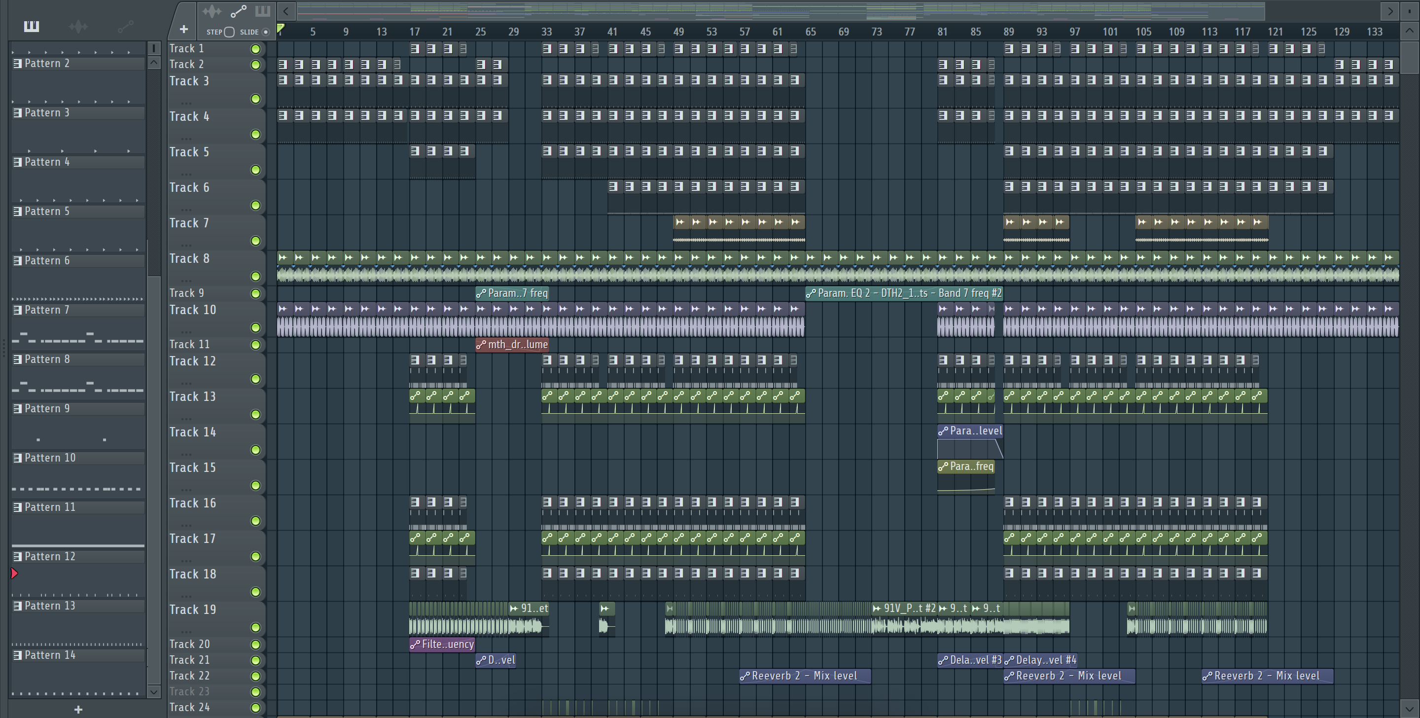The height and width of the screenshot is (718, 1420).
Task: Click the playlist horizontal scrollbar overview
Action: point(781,11)
